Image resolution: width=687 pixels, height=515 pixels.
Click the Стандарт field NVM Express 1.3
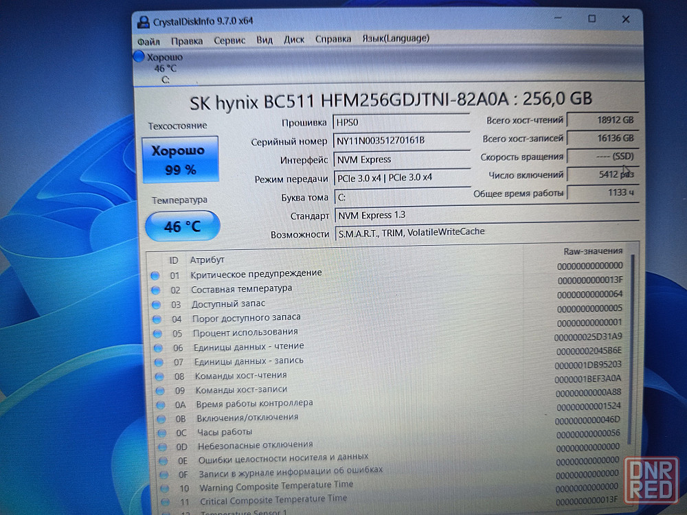(x=486, y=215)
